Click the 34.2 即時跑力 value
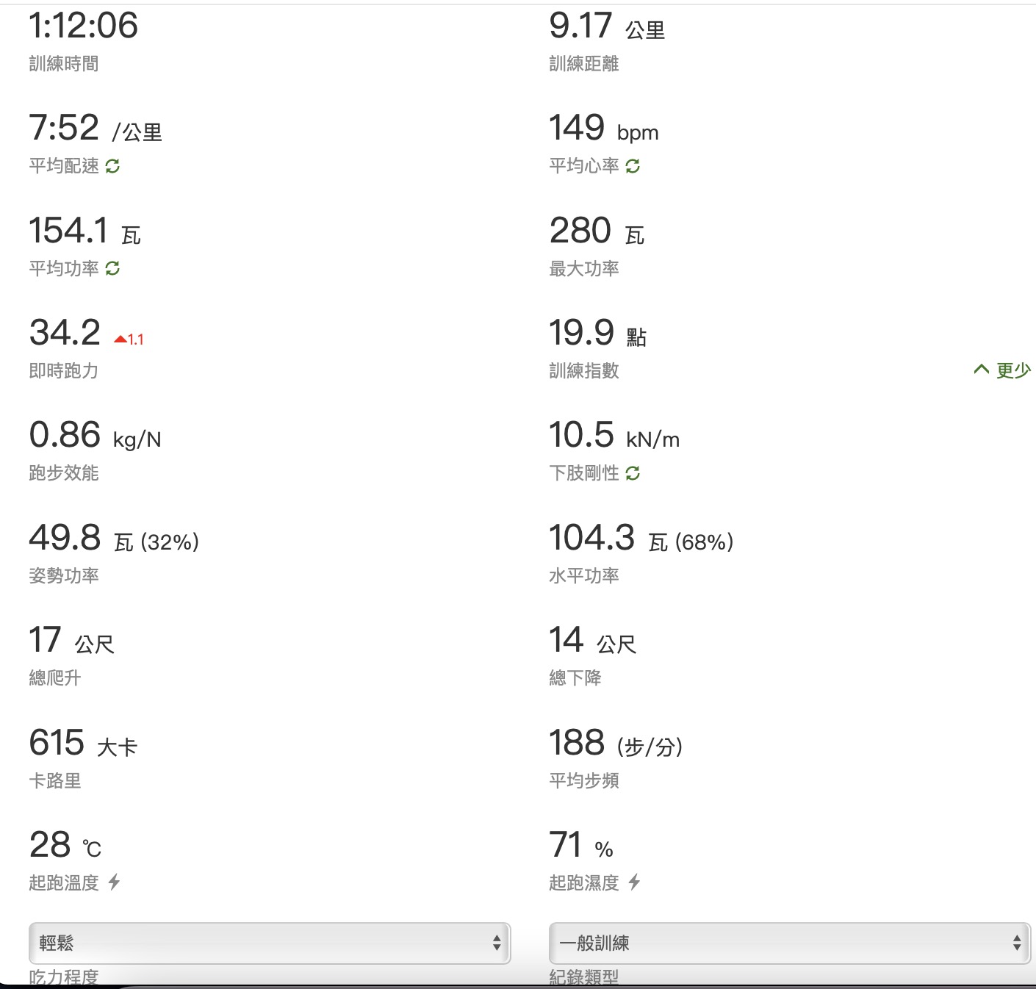This screenshot has height=989, width=1036. click(x=65, y=333)
